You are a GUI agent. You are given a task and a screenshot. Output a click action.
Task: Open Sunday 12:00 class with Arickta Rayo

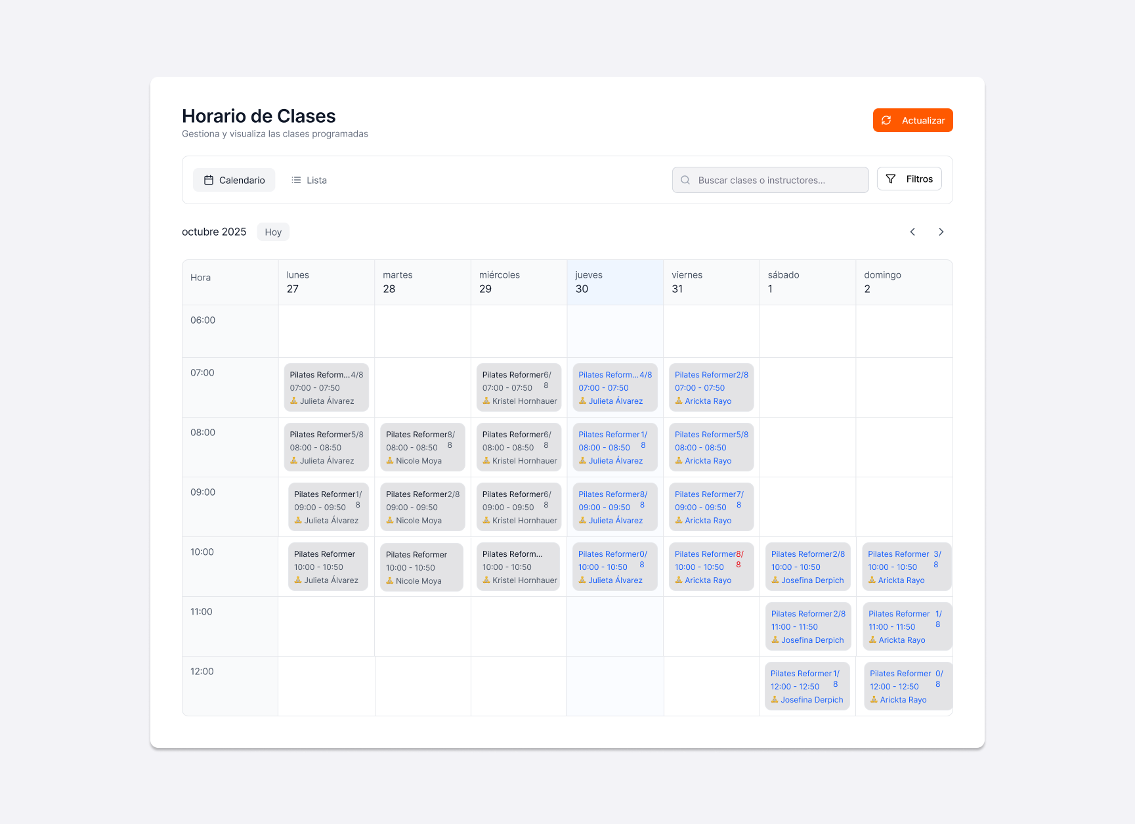coord(907,686)
